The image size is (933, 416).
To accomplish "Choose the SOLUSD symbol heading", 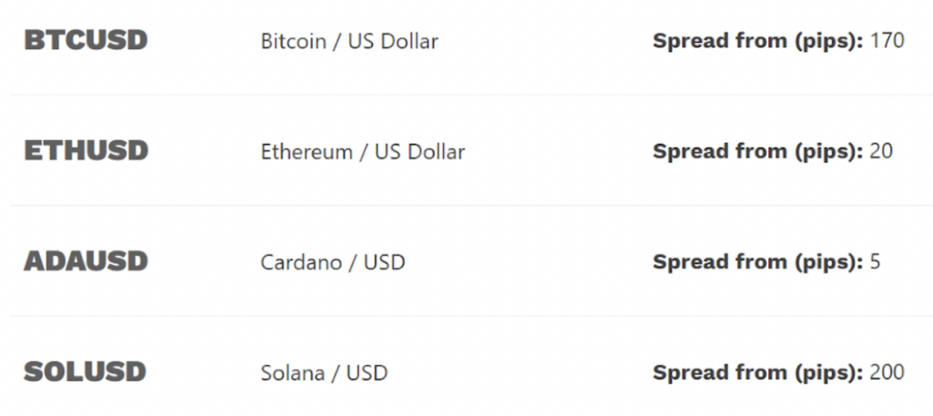I will 85,372.
